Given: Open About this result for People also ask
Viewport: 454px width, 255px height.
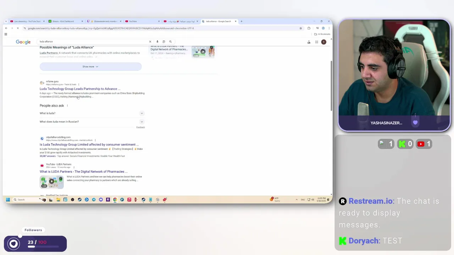Looking at the screenshot, I should [67, 106].
